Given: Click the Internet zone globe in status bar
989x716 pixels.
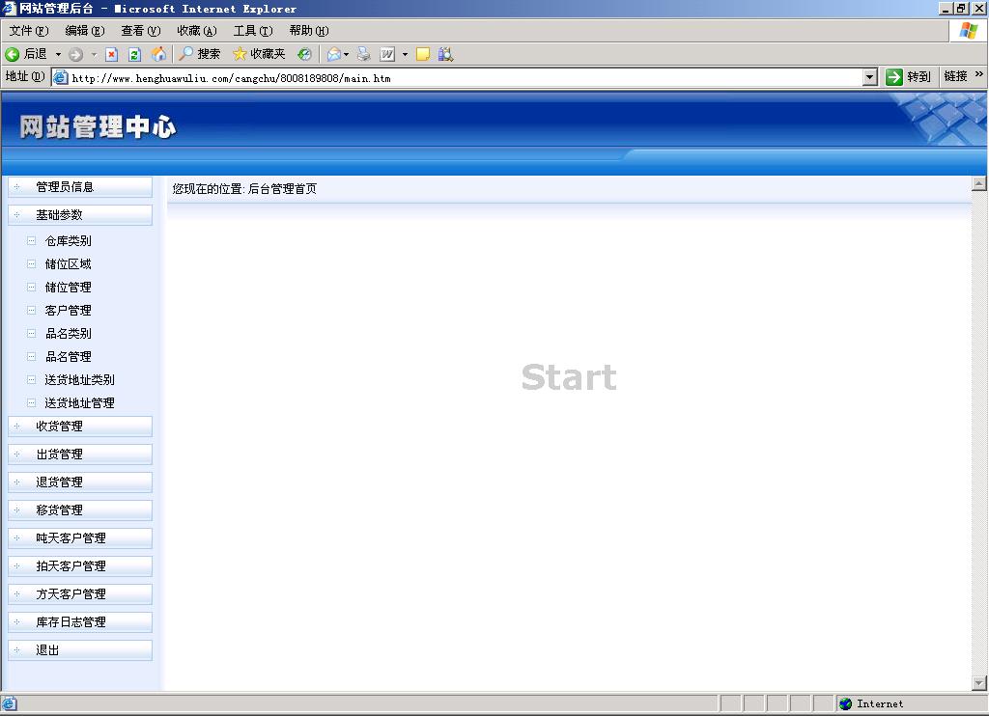Looking at the screenshot, I should click(x=846, y=704).
